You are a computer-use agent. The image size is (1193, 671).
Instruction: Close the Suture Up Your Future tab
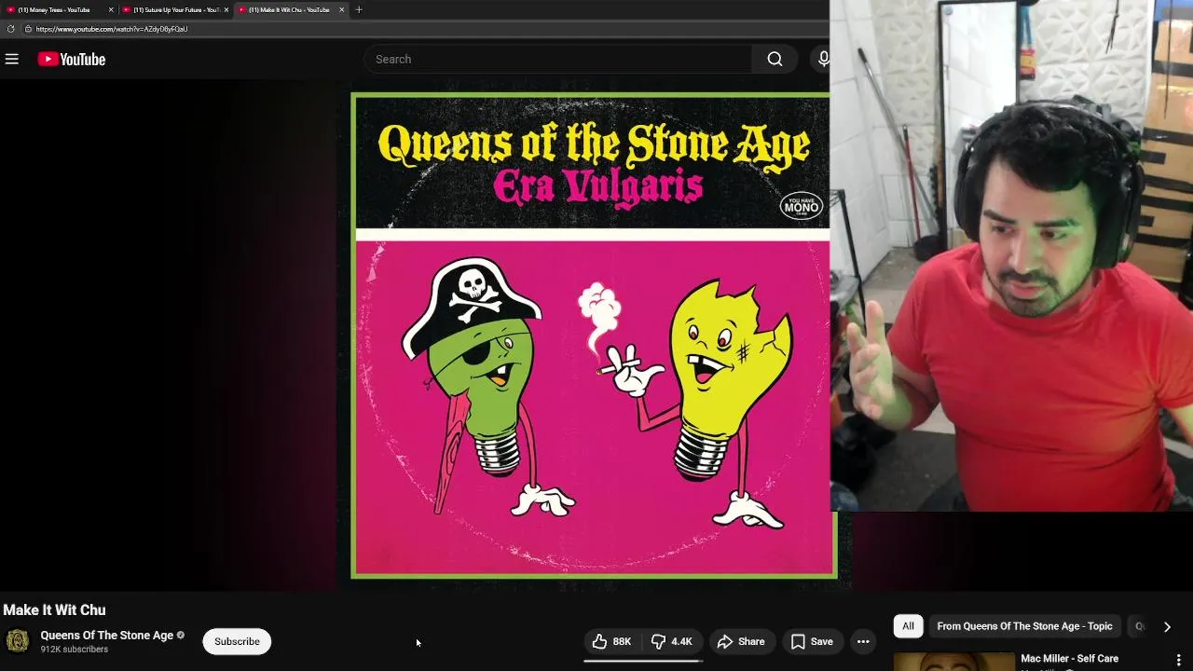[x=226, y=9]
